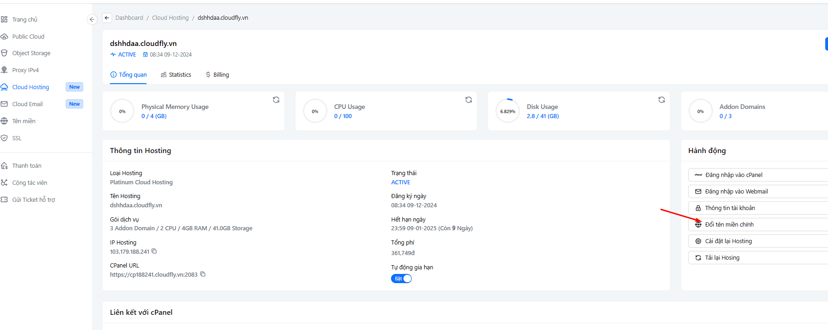Click the ACTIVE value under Trạng thái
The width and height of the screenshot is (828, 330).
tap(401, 182)
